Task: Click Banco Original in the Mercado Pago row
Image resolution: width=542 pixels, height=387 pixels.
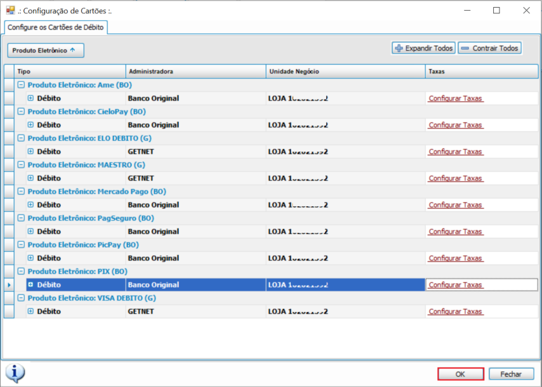Action: pos(154,204)
